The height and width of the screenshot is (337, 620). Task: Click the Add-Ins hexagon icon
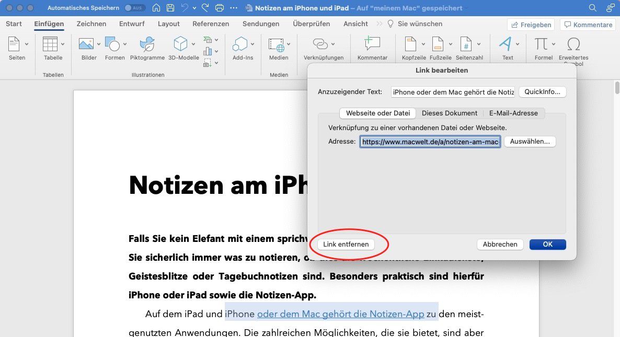(x=239, y=44)
